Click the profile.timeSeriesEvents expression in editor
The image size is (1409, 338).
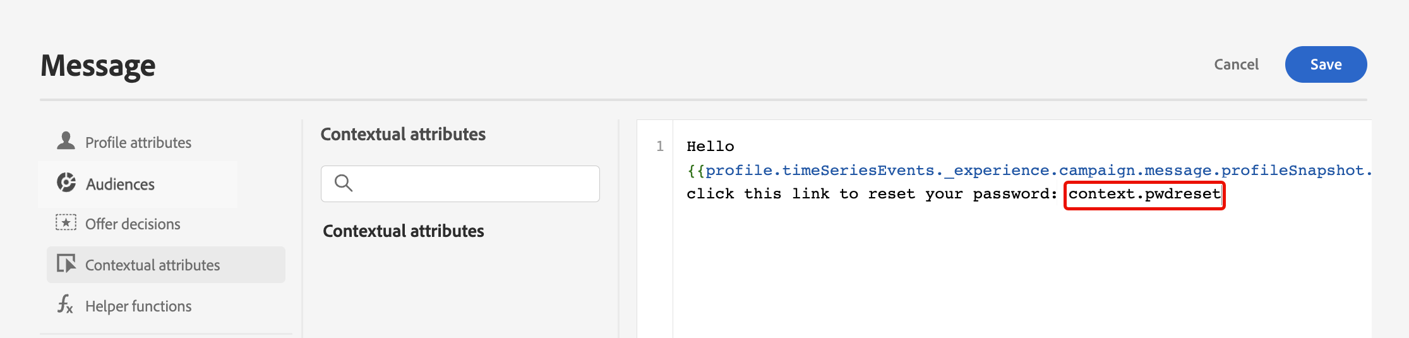(x=1029, y=171)
